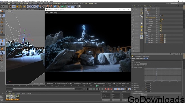Toggle the Z axis lock
This screenshot has width=185, height=103.
pos(36,6)
